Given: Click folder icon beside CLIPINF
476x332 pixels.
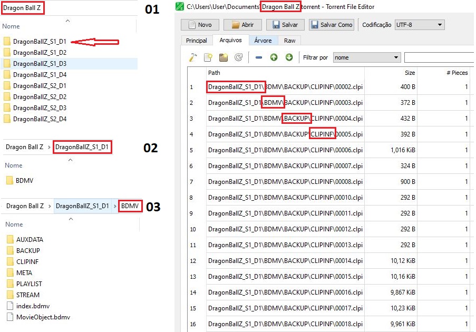Looking at the screenshot, I should point(10,261).
